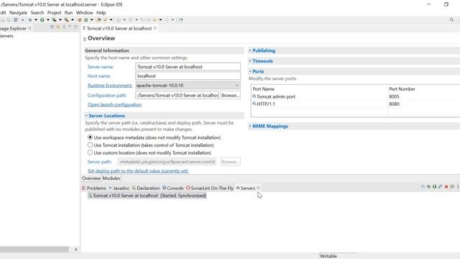Maximize the Package Explorer view

[x=75, y=27]
